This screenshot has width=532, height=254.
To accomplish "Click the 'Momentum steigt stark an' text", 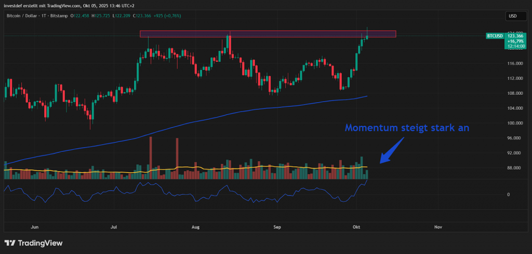I will tap(407, 128).
